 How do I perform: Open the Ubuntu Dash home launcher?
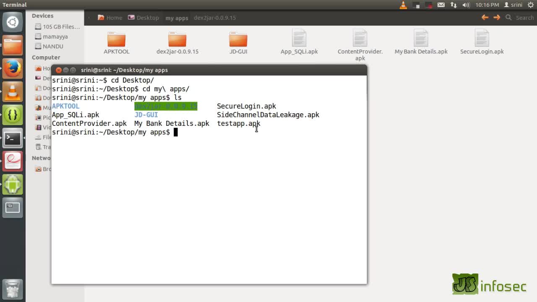click(x=13, y=22)
